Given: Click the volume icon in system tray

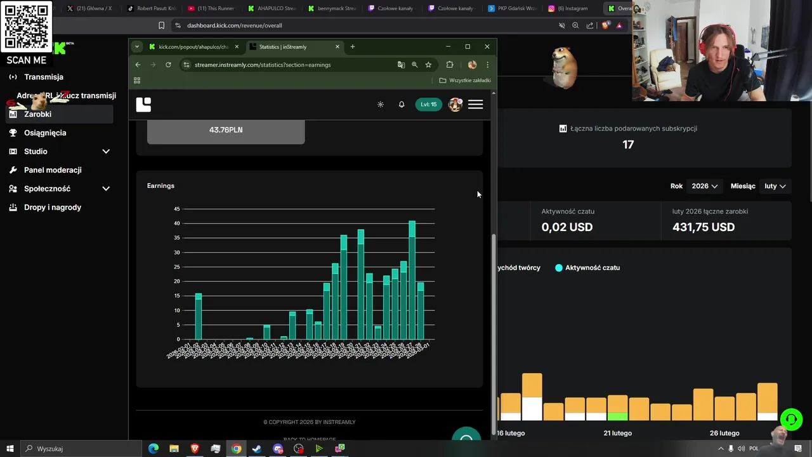Looking at the screenshot, I should (x=742, y=449).
